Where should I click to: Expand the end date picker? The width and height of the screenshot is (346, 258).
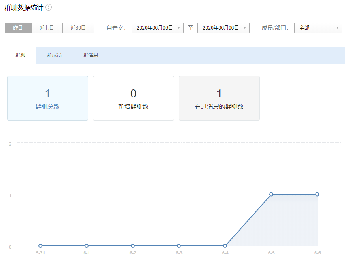tap(223, 28)
